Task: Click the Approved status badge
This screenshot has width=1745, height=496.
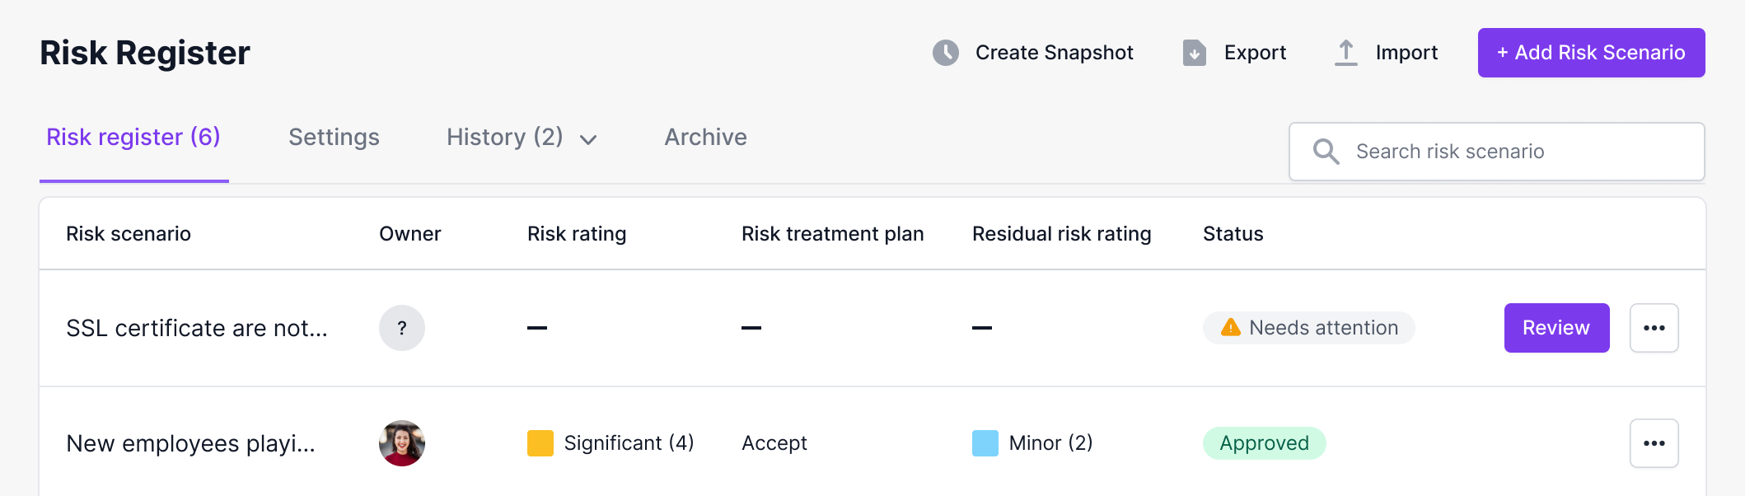Action: (1264, 443)
